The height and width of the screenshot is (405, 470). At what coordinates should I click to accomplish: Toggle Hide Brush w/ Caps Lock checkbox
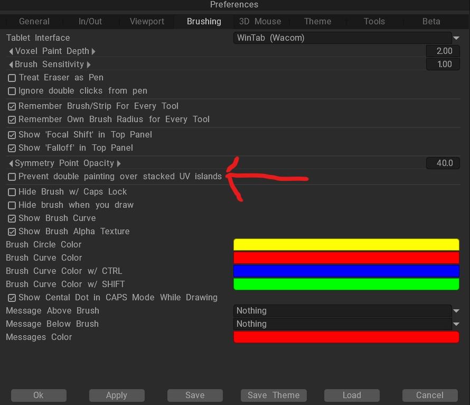point(12,192)
